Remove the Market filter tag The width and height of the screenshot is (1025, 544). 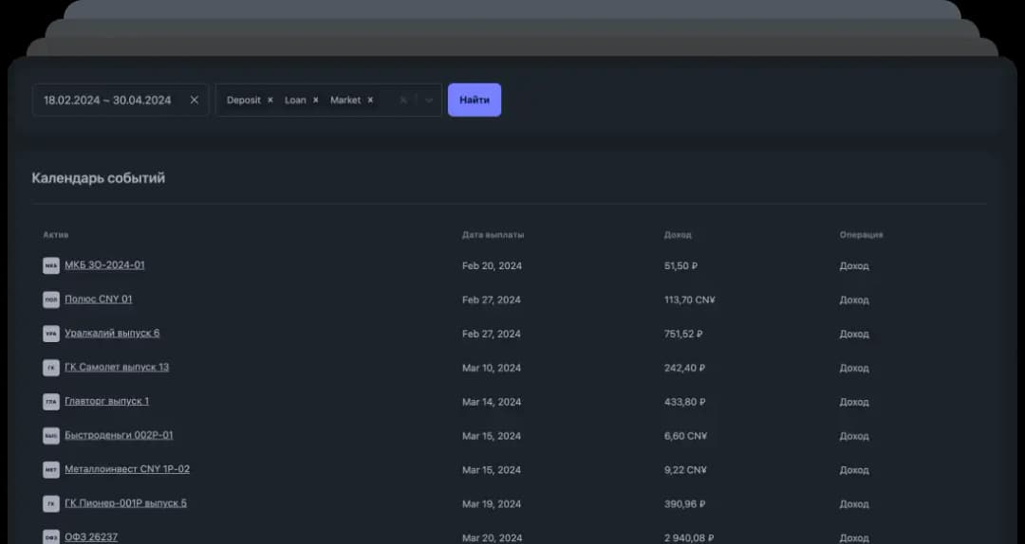(x=370, y=100)
